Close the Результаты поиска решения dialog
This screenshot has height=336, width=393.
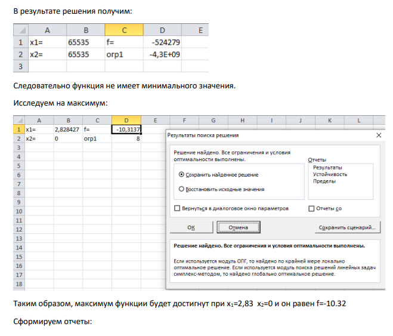pyautogui.click(x=379, y=135)
